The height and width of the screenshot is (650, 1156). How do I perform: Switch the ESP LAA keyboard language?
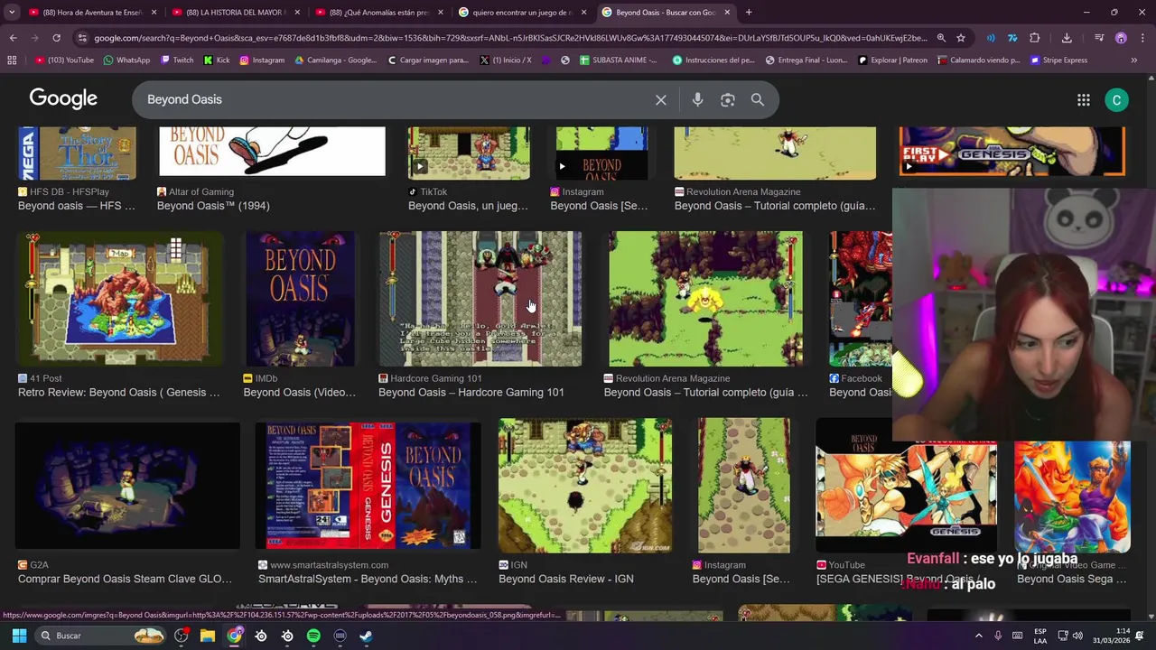coord(1040,636)
